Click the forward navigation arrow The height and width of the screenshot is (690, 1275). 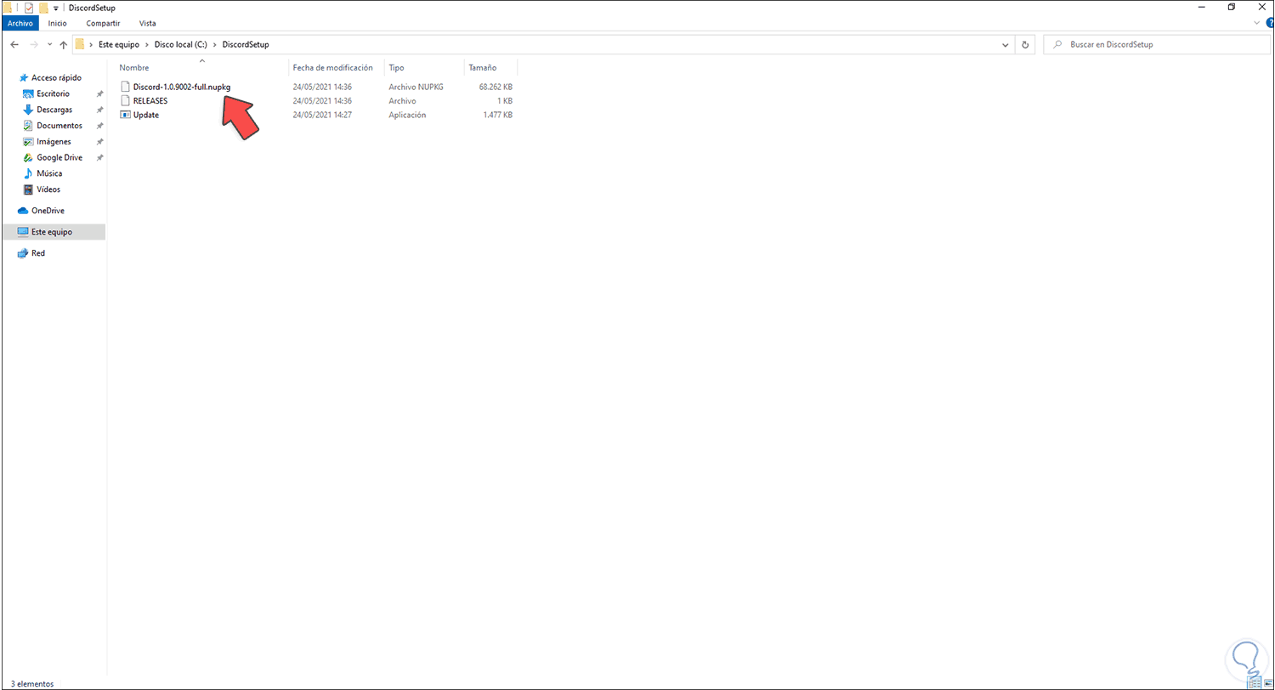point(34,44)
